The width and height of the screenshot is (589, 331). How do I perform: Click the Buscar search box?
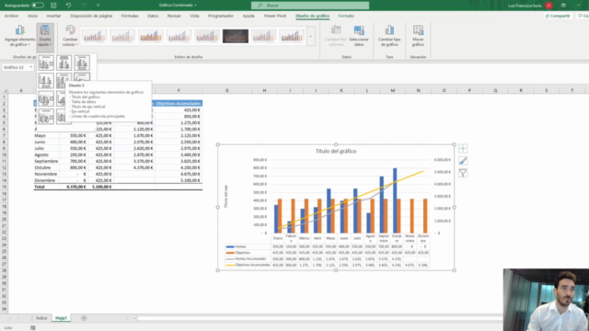tap(310, 6)
